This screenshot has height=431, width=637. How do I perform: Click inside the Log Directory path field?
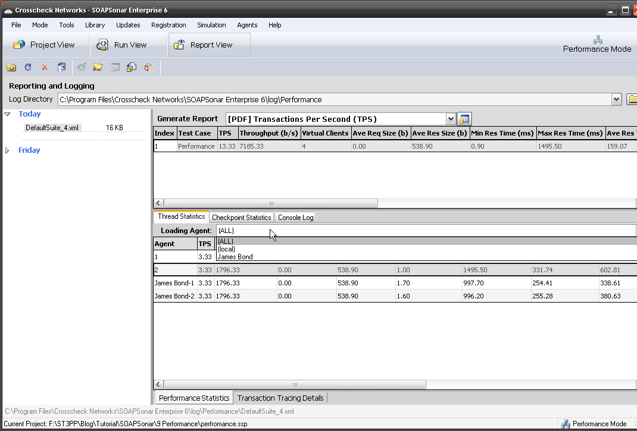pyautogui.click(x=335, y=99)
